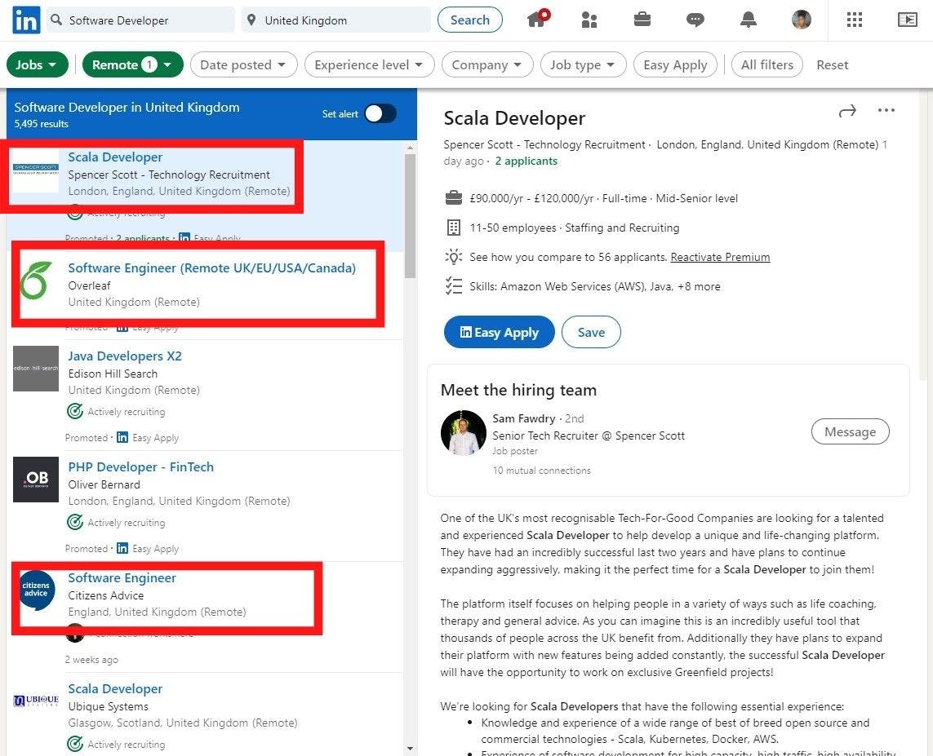
Task: Click the "Oliver Bernard" company name
Action: coord(104,484)
